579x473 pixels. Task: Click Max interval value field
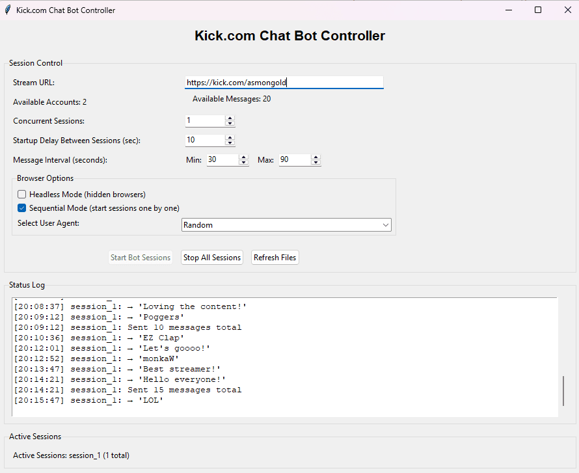tap(295, 159)
